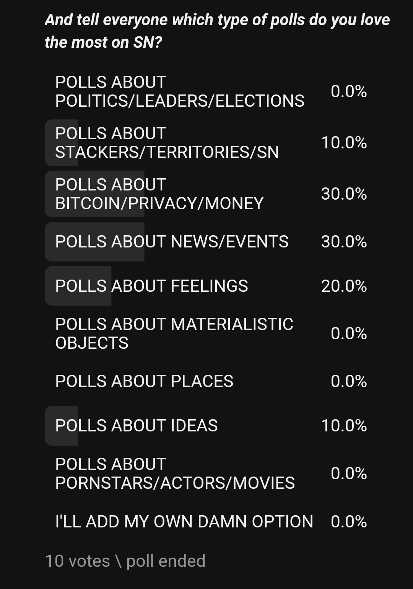The height and width of the screenshot is (589, 413).
Task: Click the 20.0% result for Feelings
Action: pos(344,286)
